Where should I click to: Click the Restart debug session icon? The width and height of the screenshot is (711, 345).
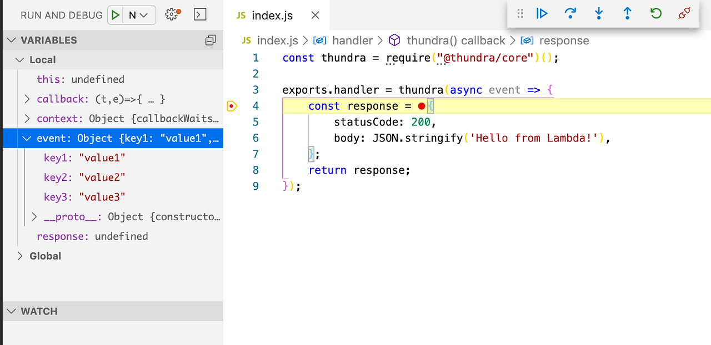(x=655, y=13)
